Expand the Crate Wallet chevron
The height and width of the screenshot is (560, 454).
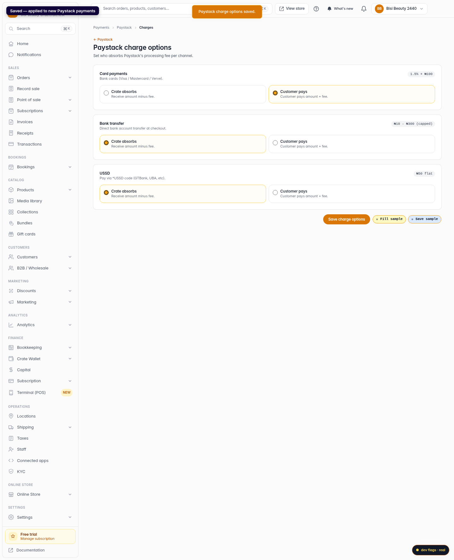click(x=70, y=359)
